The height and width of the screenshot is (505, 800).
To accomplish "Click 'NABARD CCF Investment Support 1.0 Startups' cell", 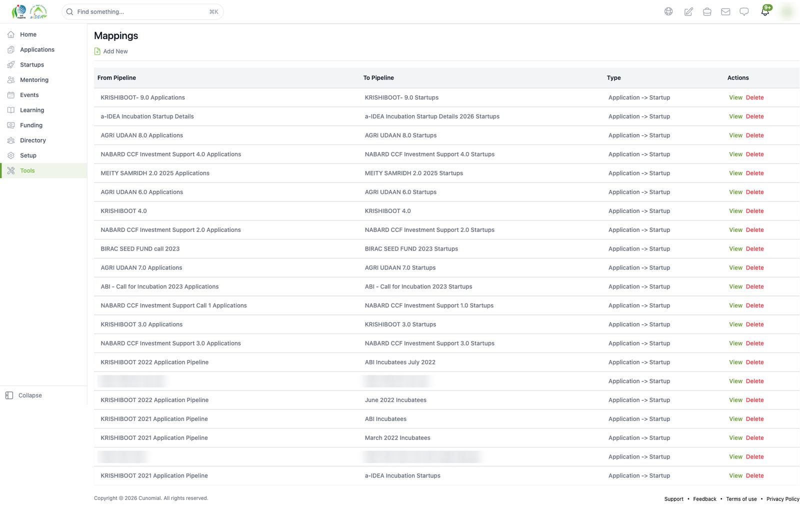I will (429, 305).
